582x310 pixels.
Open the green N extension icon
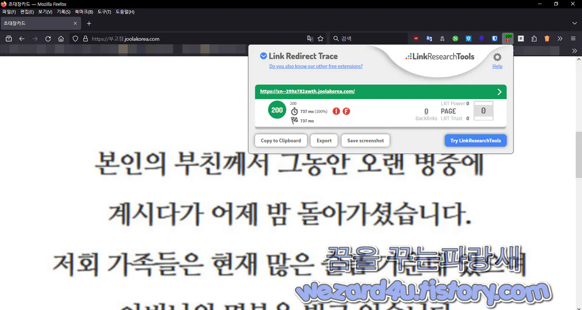[455, 39]
